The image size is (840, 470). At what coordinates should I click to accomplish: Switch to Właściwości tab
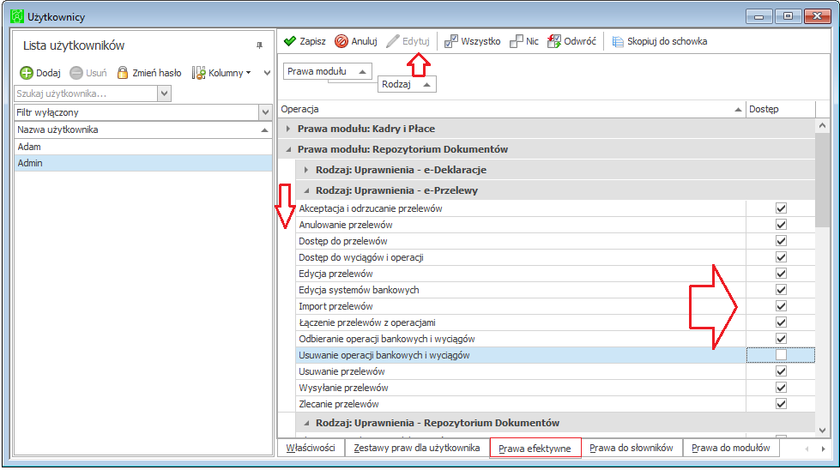(311, 448)
